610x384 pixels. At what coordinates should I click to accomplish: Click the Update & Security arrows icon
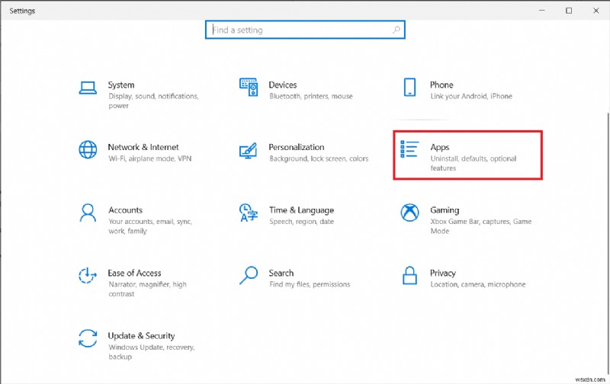click(x=88, y=338)
